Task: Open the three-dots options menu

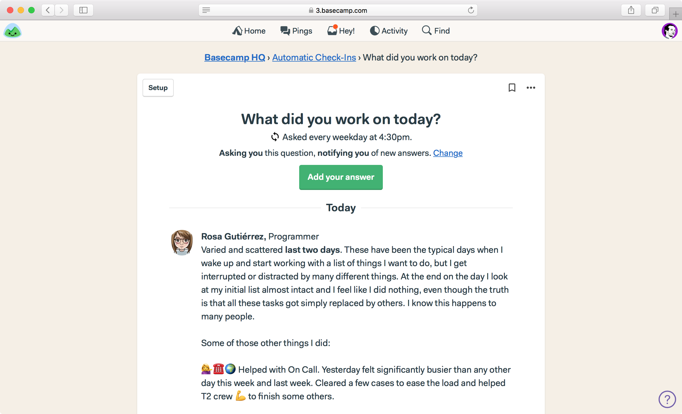Action: click(x=531, y=88)
